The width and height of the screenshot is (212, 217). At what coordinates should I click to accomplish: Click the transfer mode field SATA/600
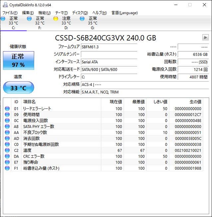point(109,69)
